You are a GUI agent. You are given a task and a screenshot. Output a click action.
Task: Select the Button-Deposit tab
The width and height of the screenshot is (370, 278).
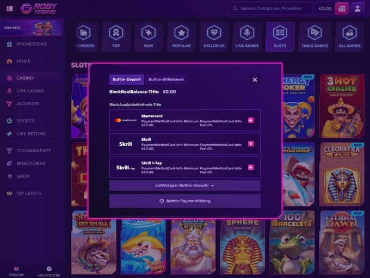[x=126, y=79]
